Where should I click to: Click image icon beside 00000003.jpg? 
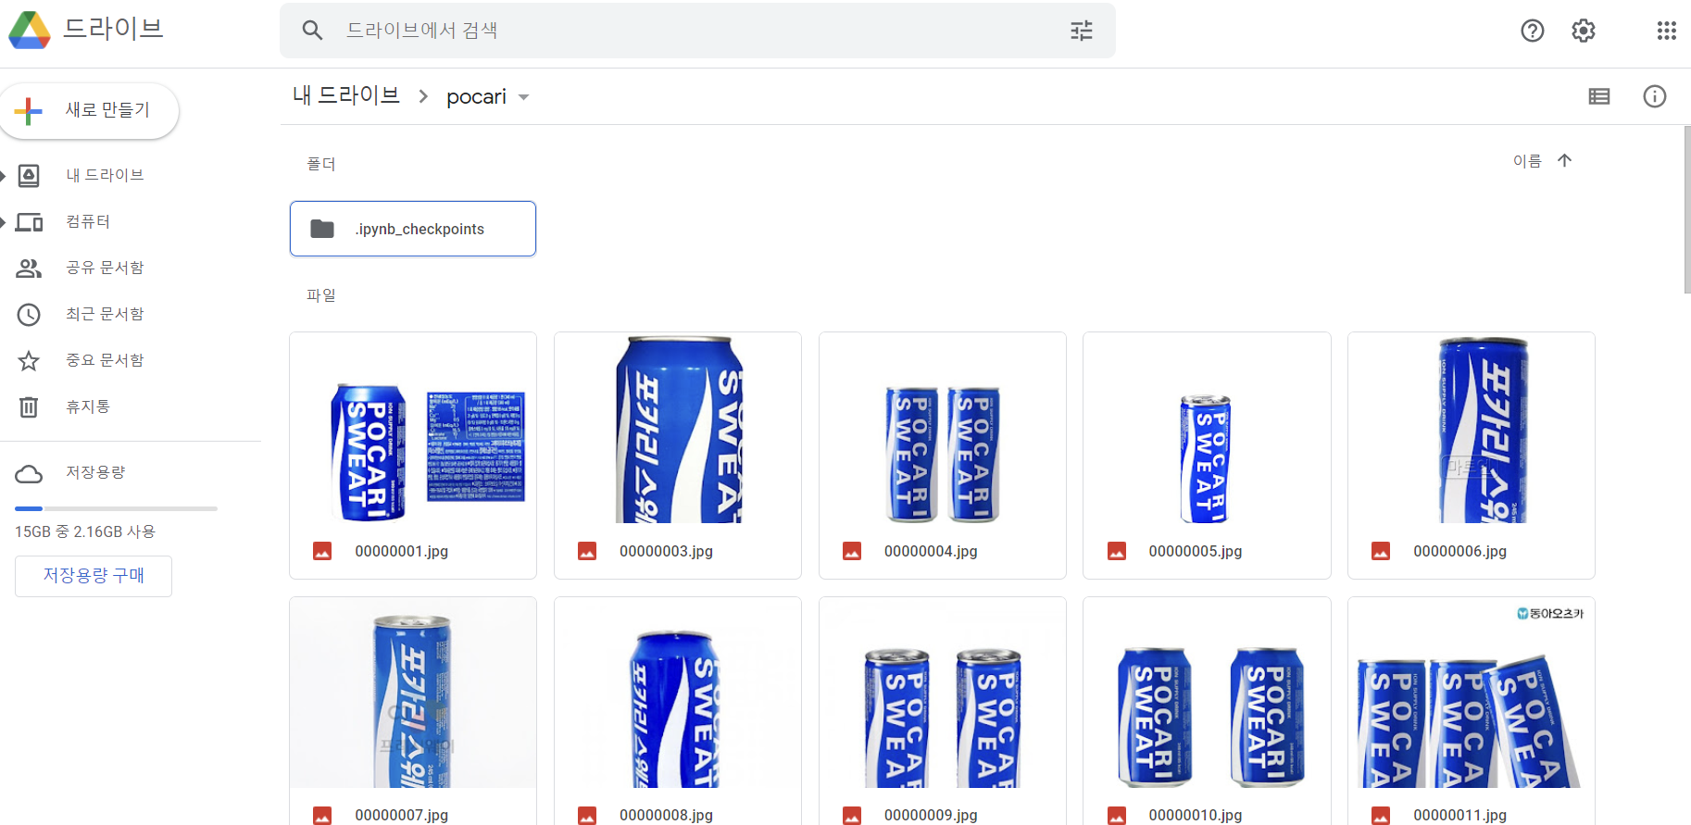[x=587, y=551]
